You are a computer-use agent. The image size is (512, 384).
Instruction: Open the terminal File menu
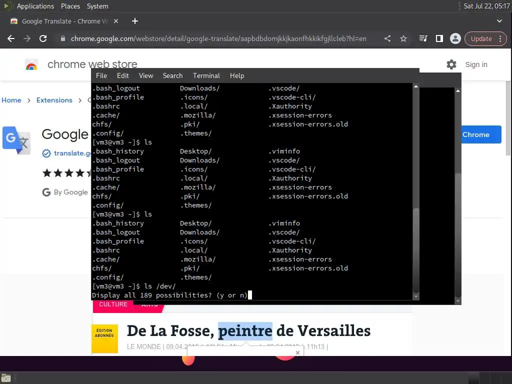[x=101, y=75]
